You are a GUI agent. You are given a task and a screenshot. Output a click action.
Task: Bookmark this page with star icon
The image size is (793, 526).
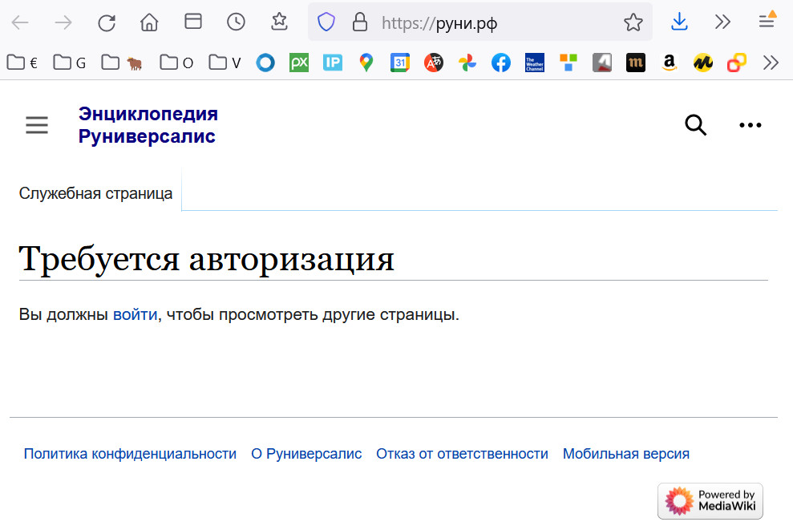pyautogui.click(x=633, y=22)
